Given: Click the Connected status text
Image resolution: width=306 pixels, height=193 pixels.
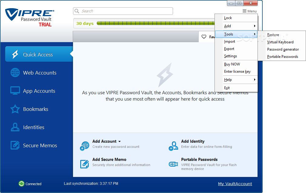Looking at the screenshot, I should [x=33, y=184].
